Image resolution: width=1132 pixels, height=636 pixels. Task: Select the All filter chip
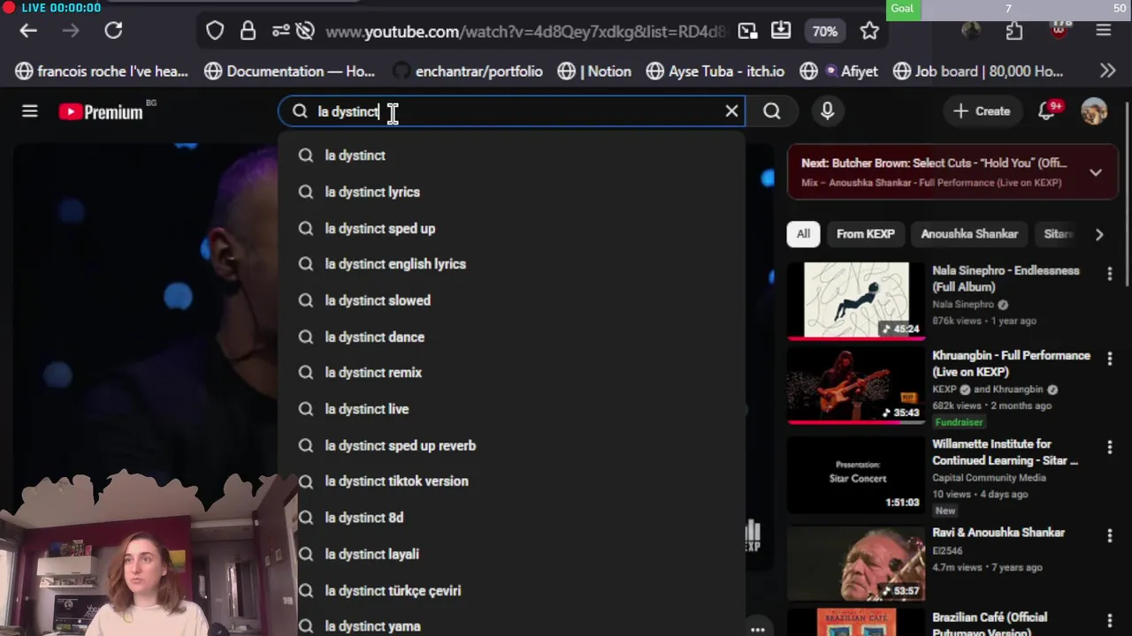tap(803, 234)
